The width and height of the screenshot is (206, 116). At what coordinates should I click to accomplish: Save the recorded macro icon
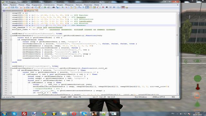118,7
